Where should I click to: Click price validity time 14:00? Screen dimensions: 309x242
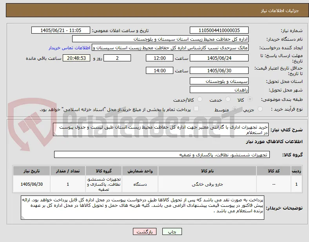[160, 70]
